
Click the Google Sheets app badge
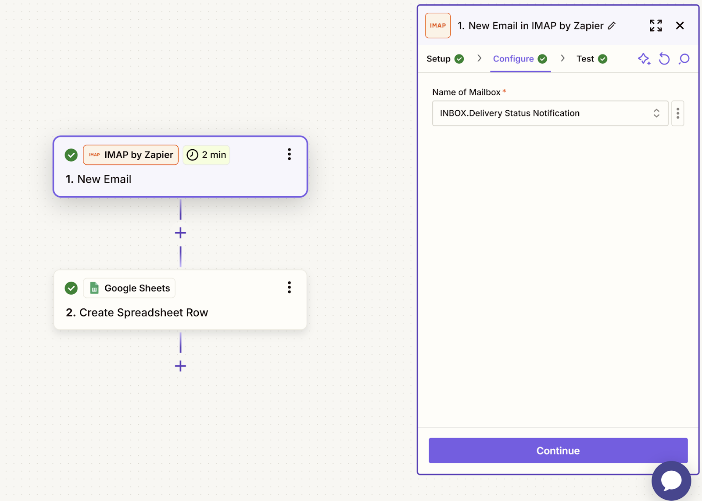point(129,288)
